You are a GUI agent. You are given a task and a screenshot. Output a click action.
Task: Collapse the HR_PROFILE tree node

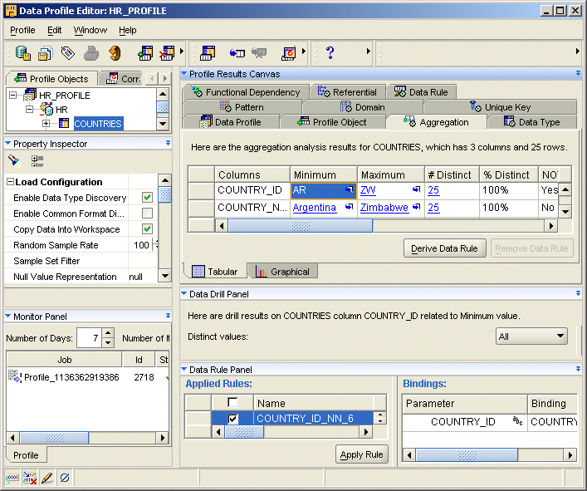[13, 96]
